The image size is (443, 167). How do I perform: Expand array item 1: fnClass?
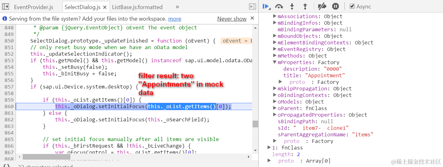[269, 148]
